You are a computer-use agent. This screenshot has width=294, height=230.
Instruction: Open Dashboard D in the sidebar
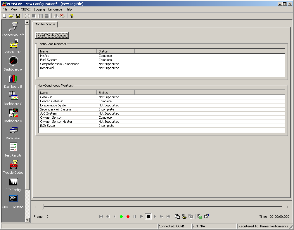point(13,115)
